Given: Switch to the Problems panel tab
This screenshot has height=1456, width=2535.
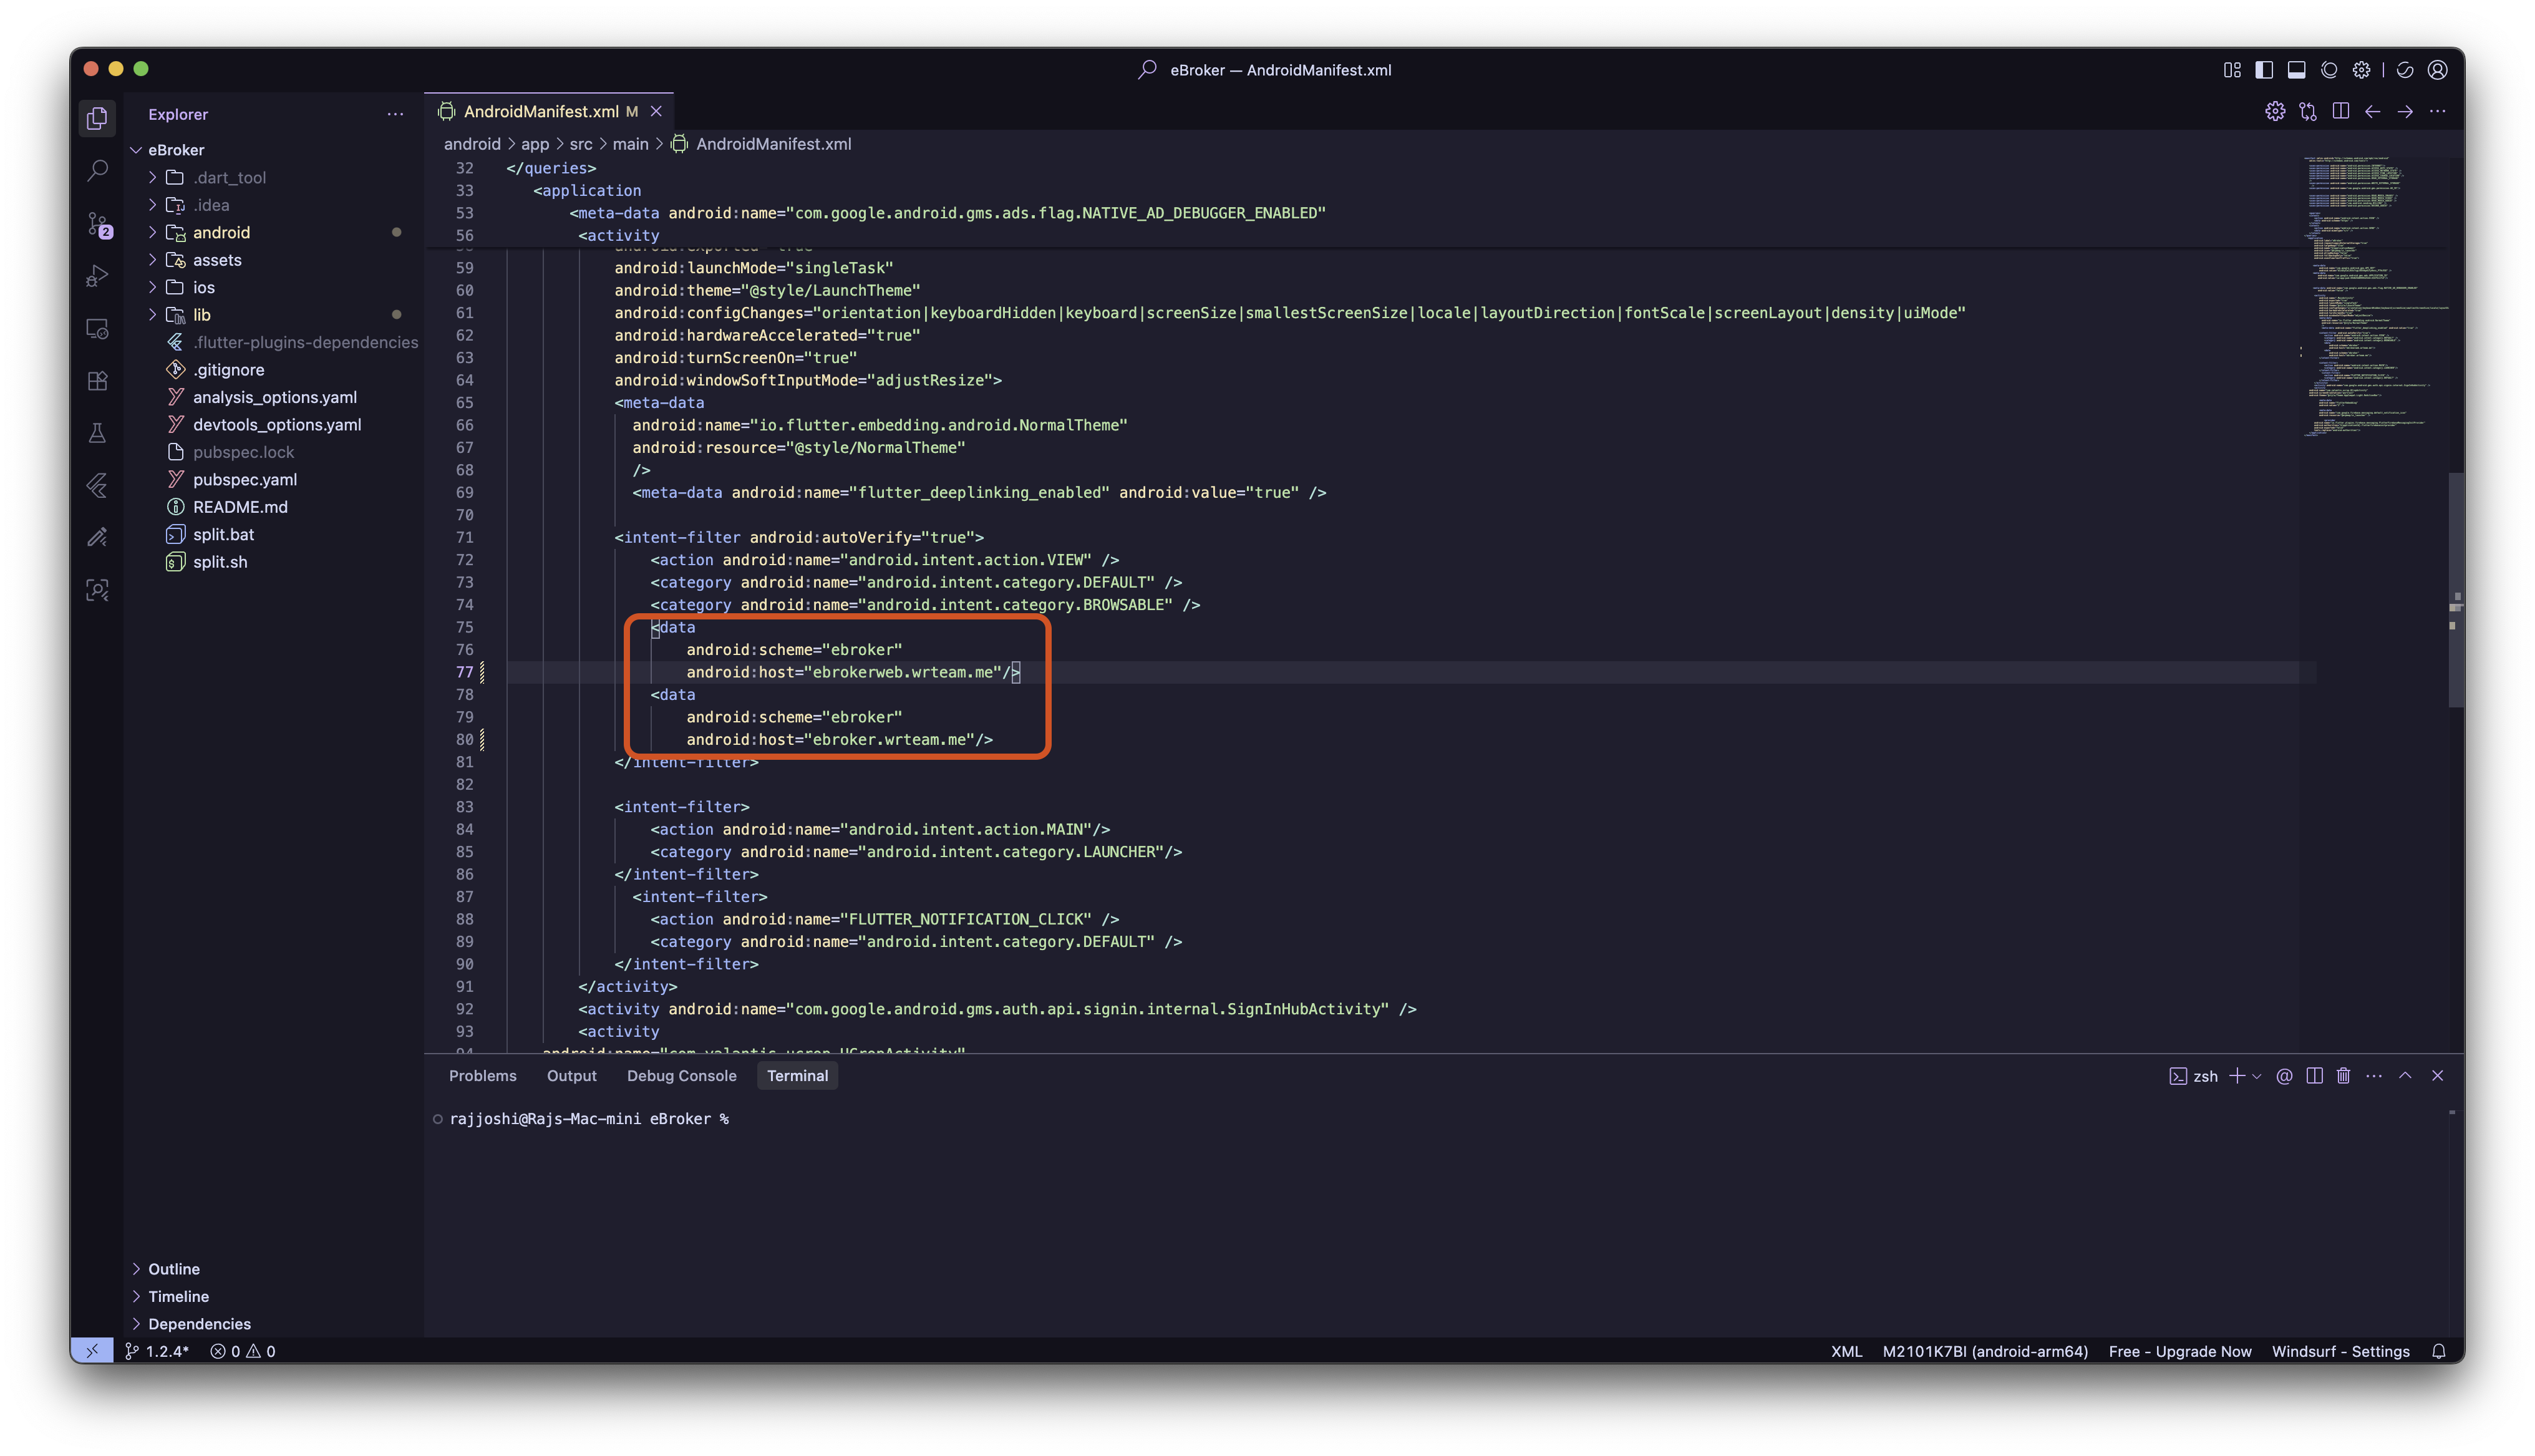Looking at the screenshot, I should click(483, 1076).
